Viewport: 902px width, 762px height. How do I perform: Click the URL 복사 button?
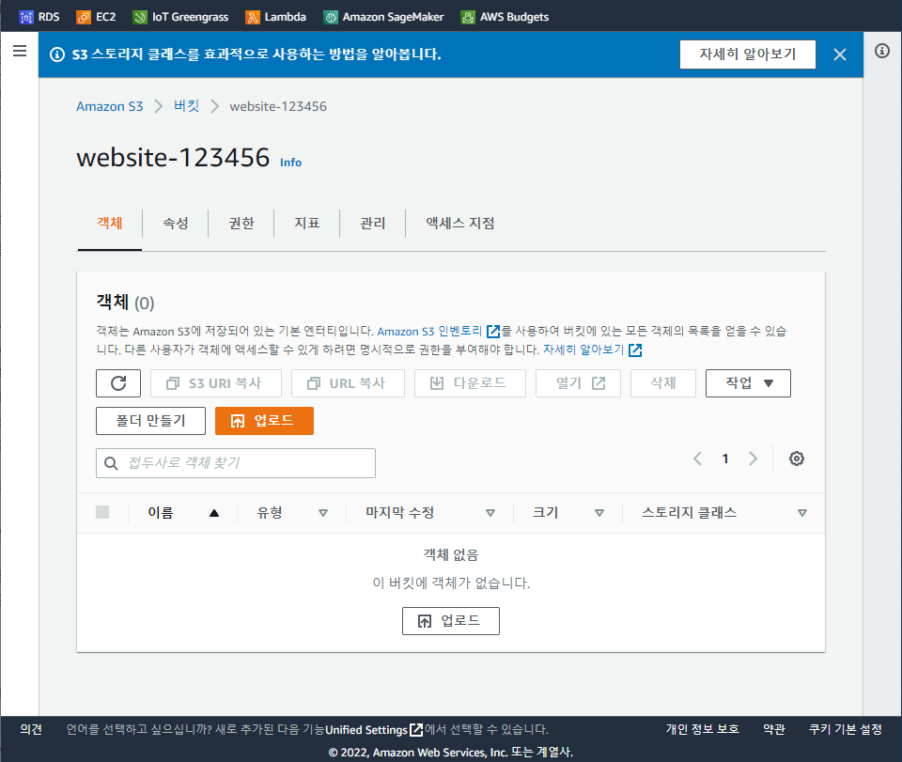[348, 383]
